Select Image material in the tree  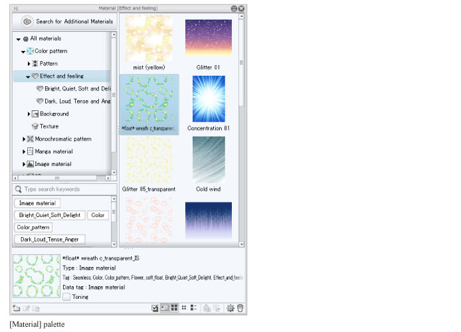[x=53, y=164]
